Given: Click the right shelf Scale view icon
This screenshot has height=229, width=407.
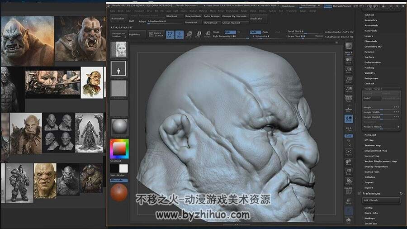Looking at the screenshot, I should tap(349, 172).
